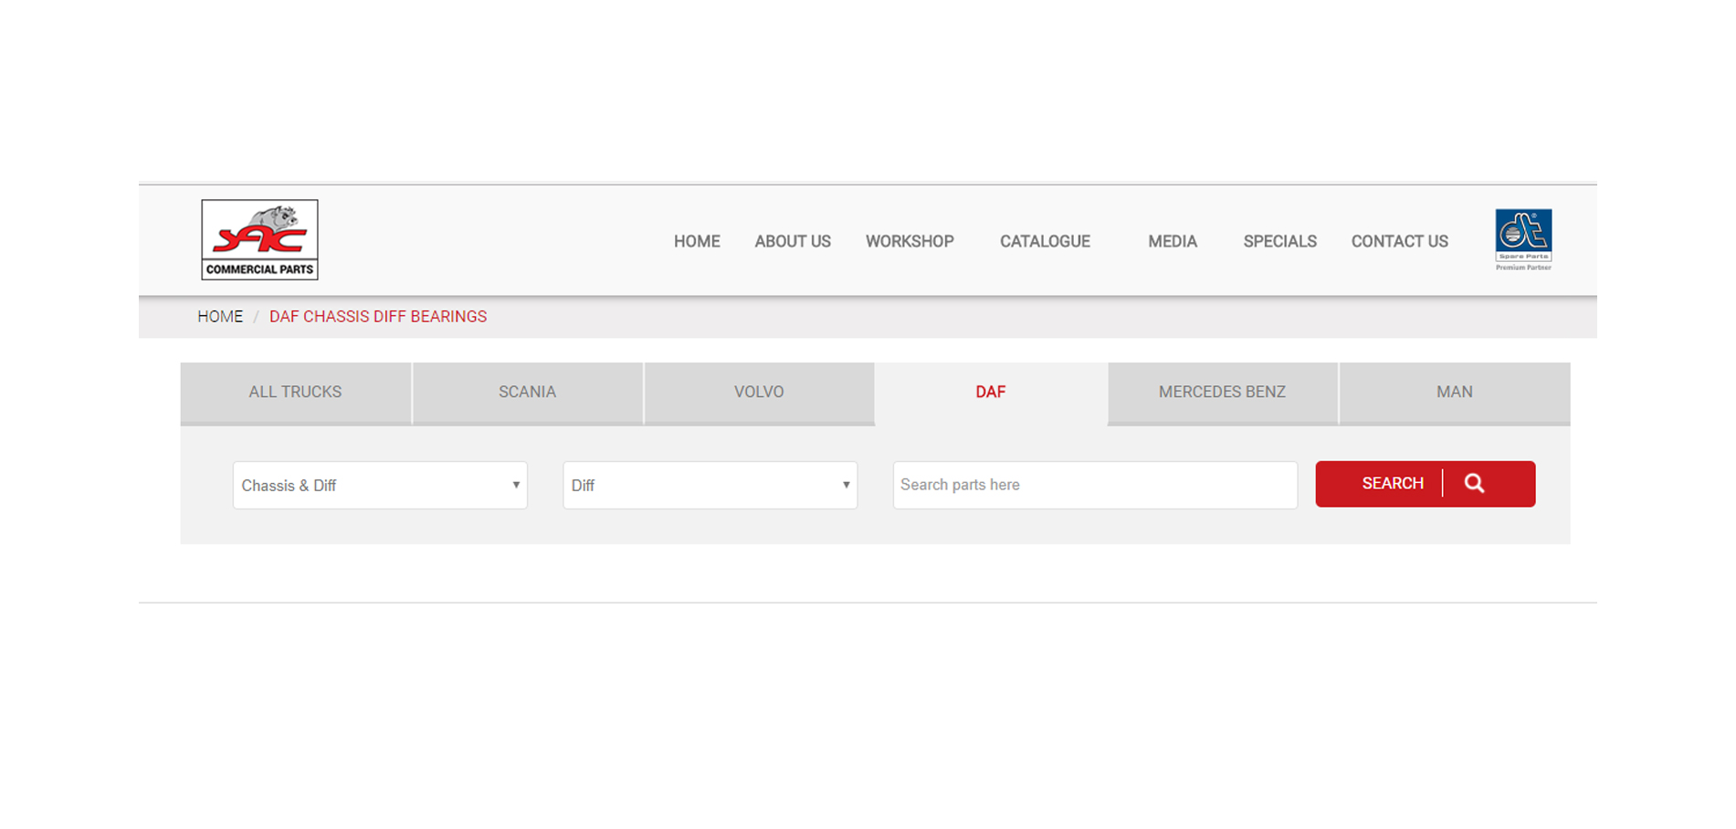
Task: Switch to the SCANIA tab
Action: coord(528,394)
